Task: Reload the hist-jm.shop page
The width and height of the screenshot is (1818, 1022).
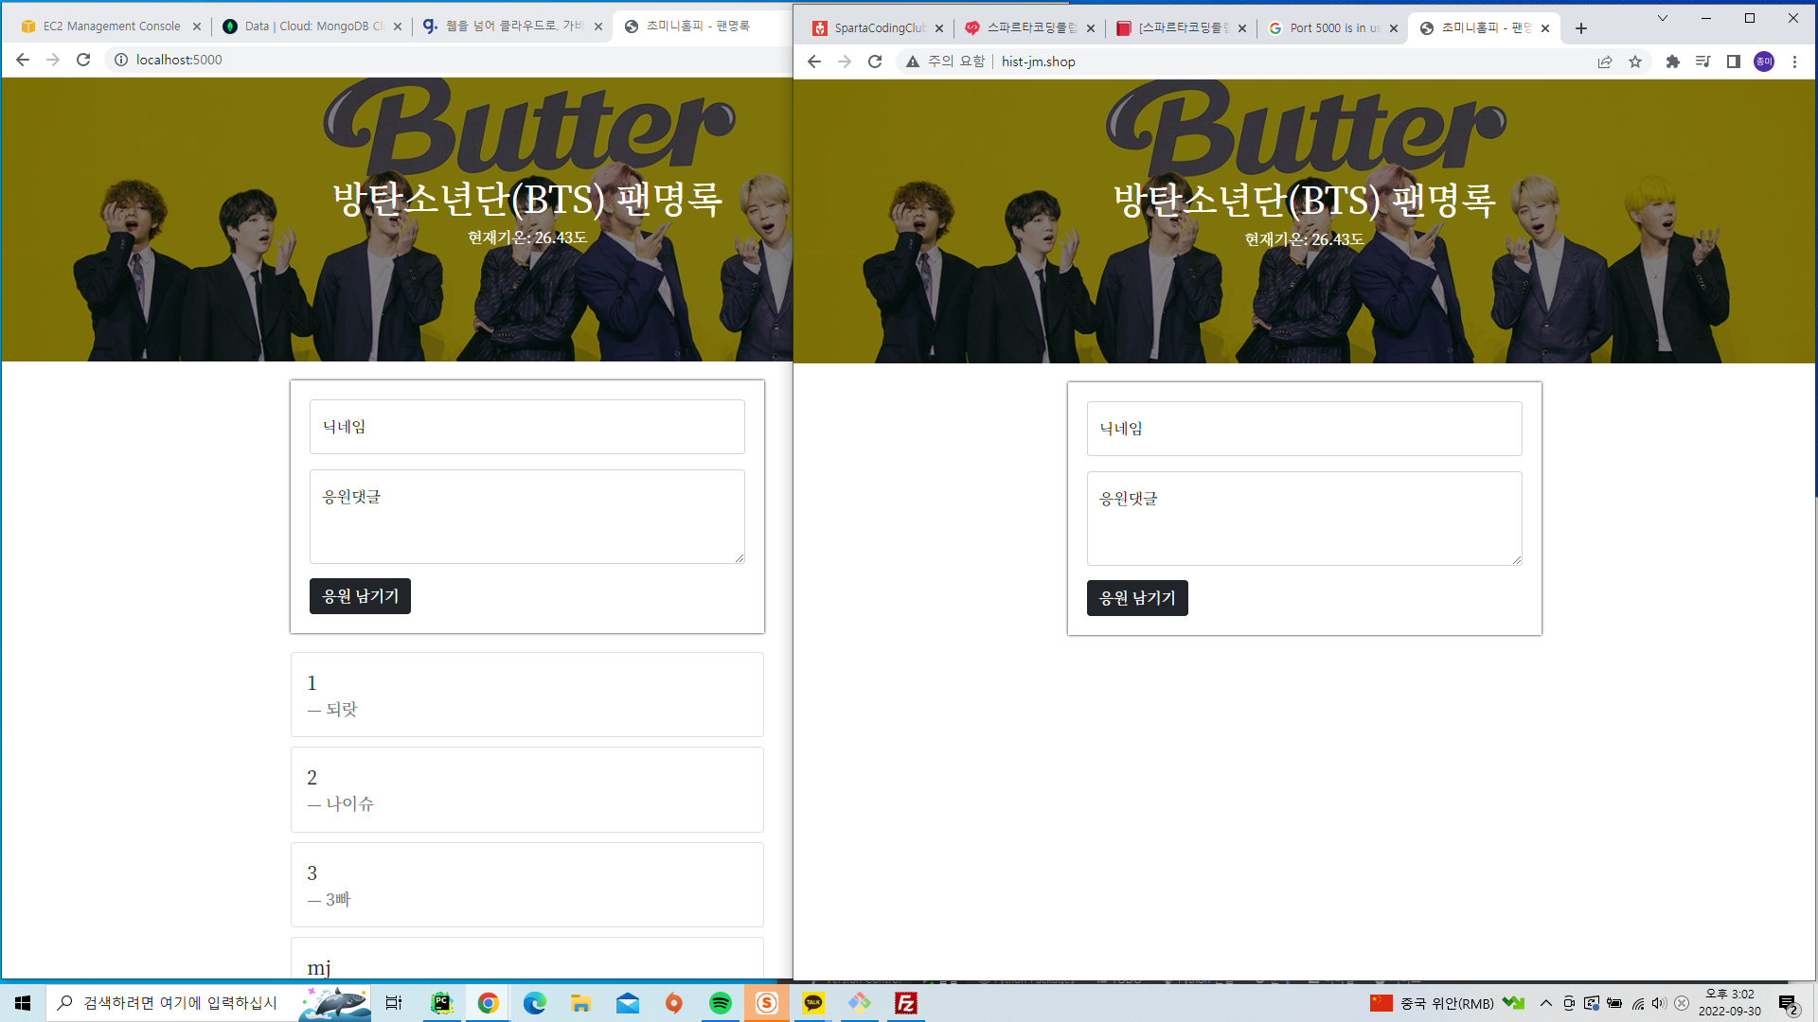Action: (x=875, y=62)
